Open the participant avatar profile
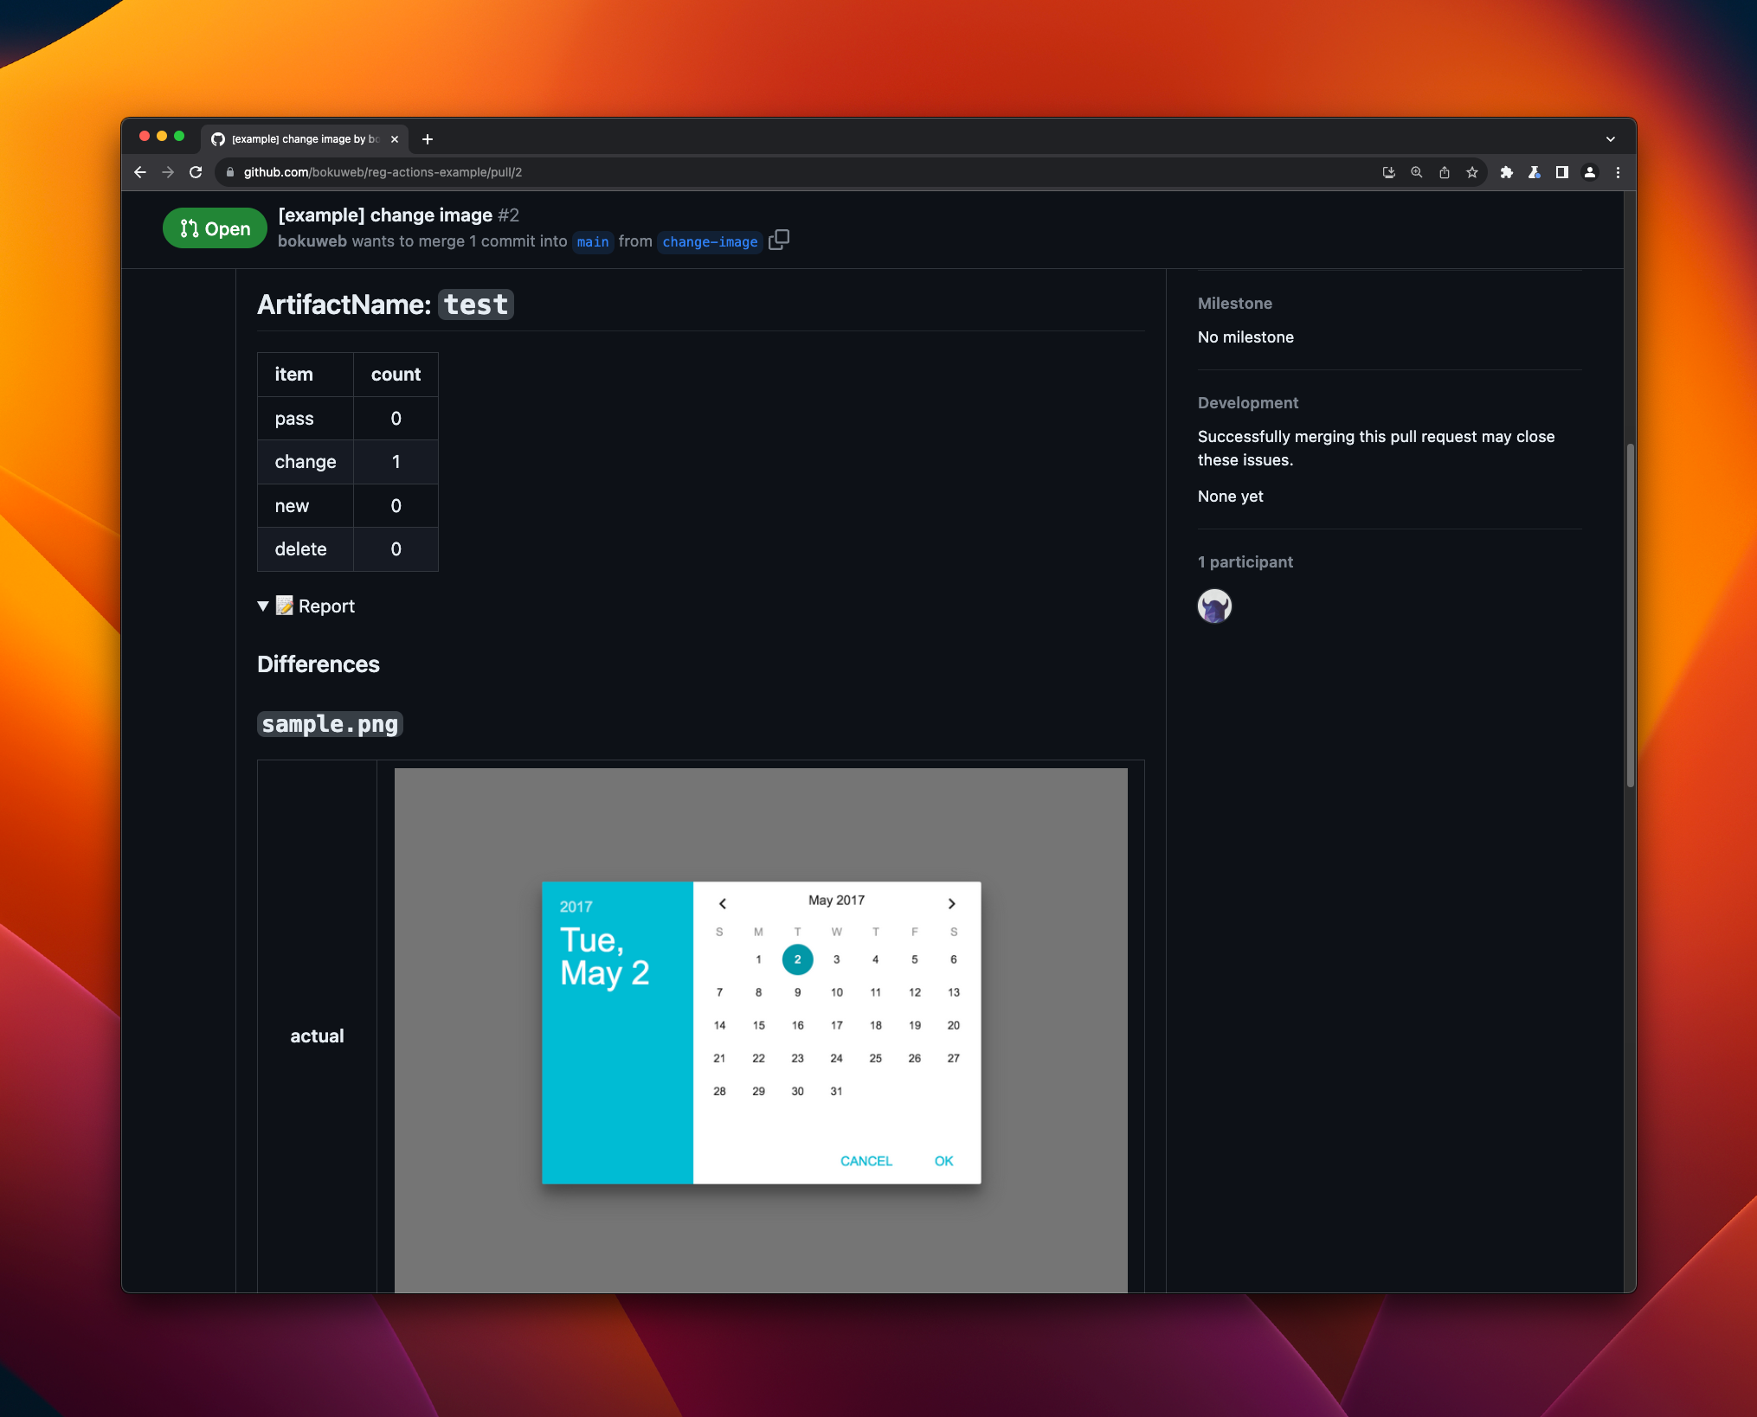 point(1214,606)
